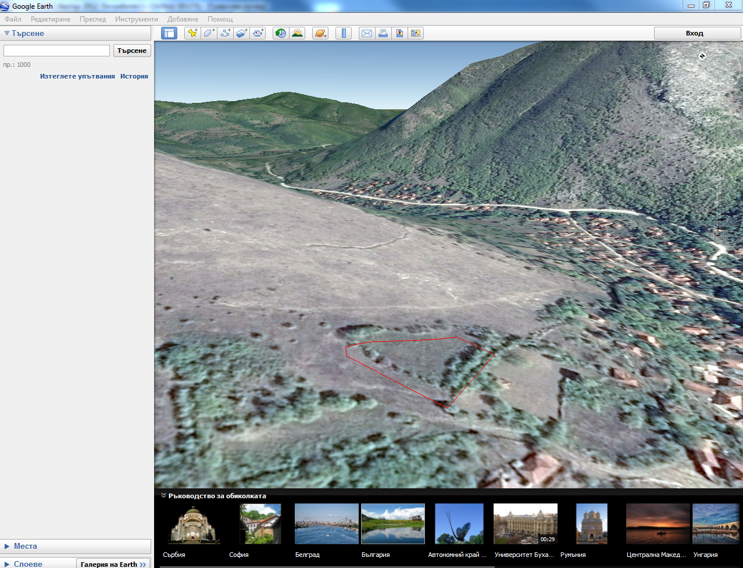This screenshot has width=743, height=568.
Task: Open the planet switcher dropdown
Action: coord(320,33)
